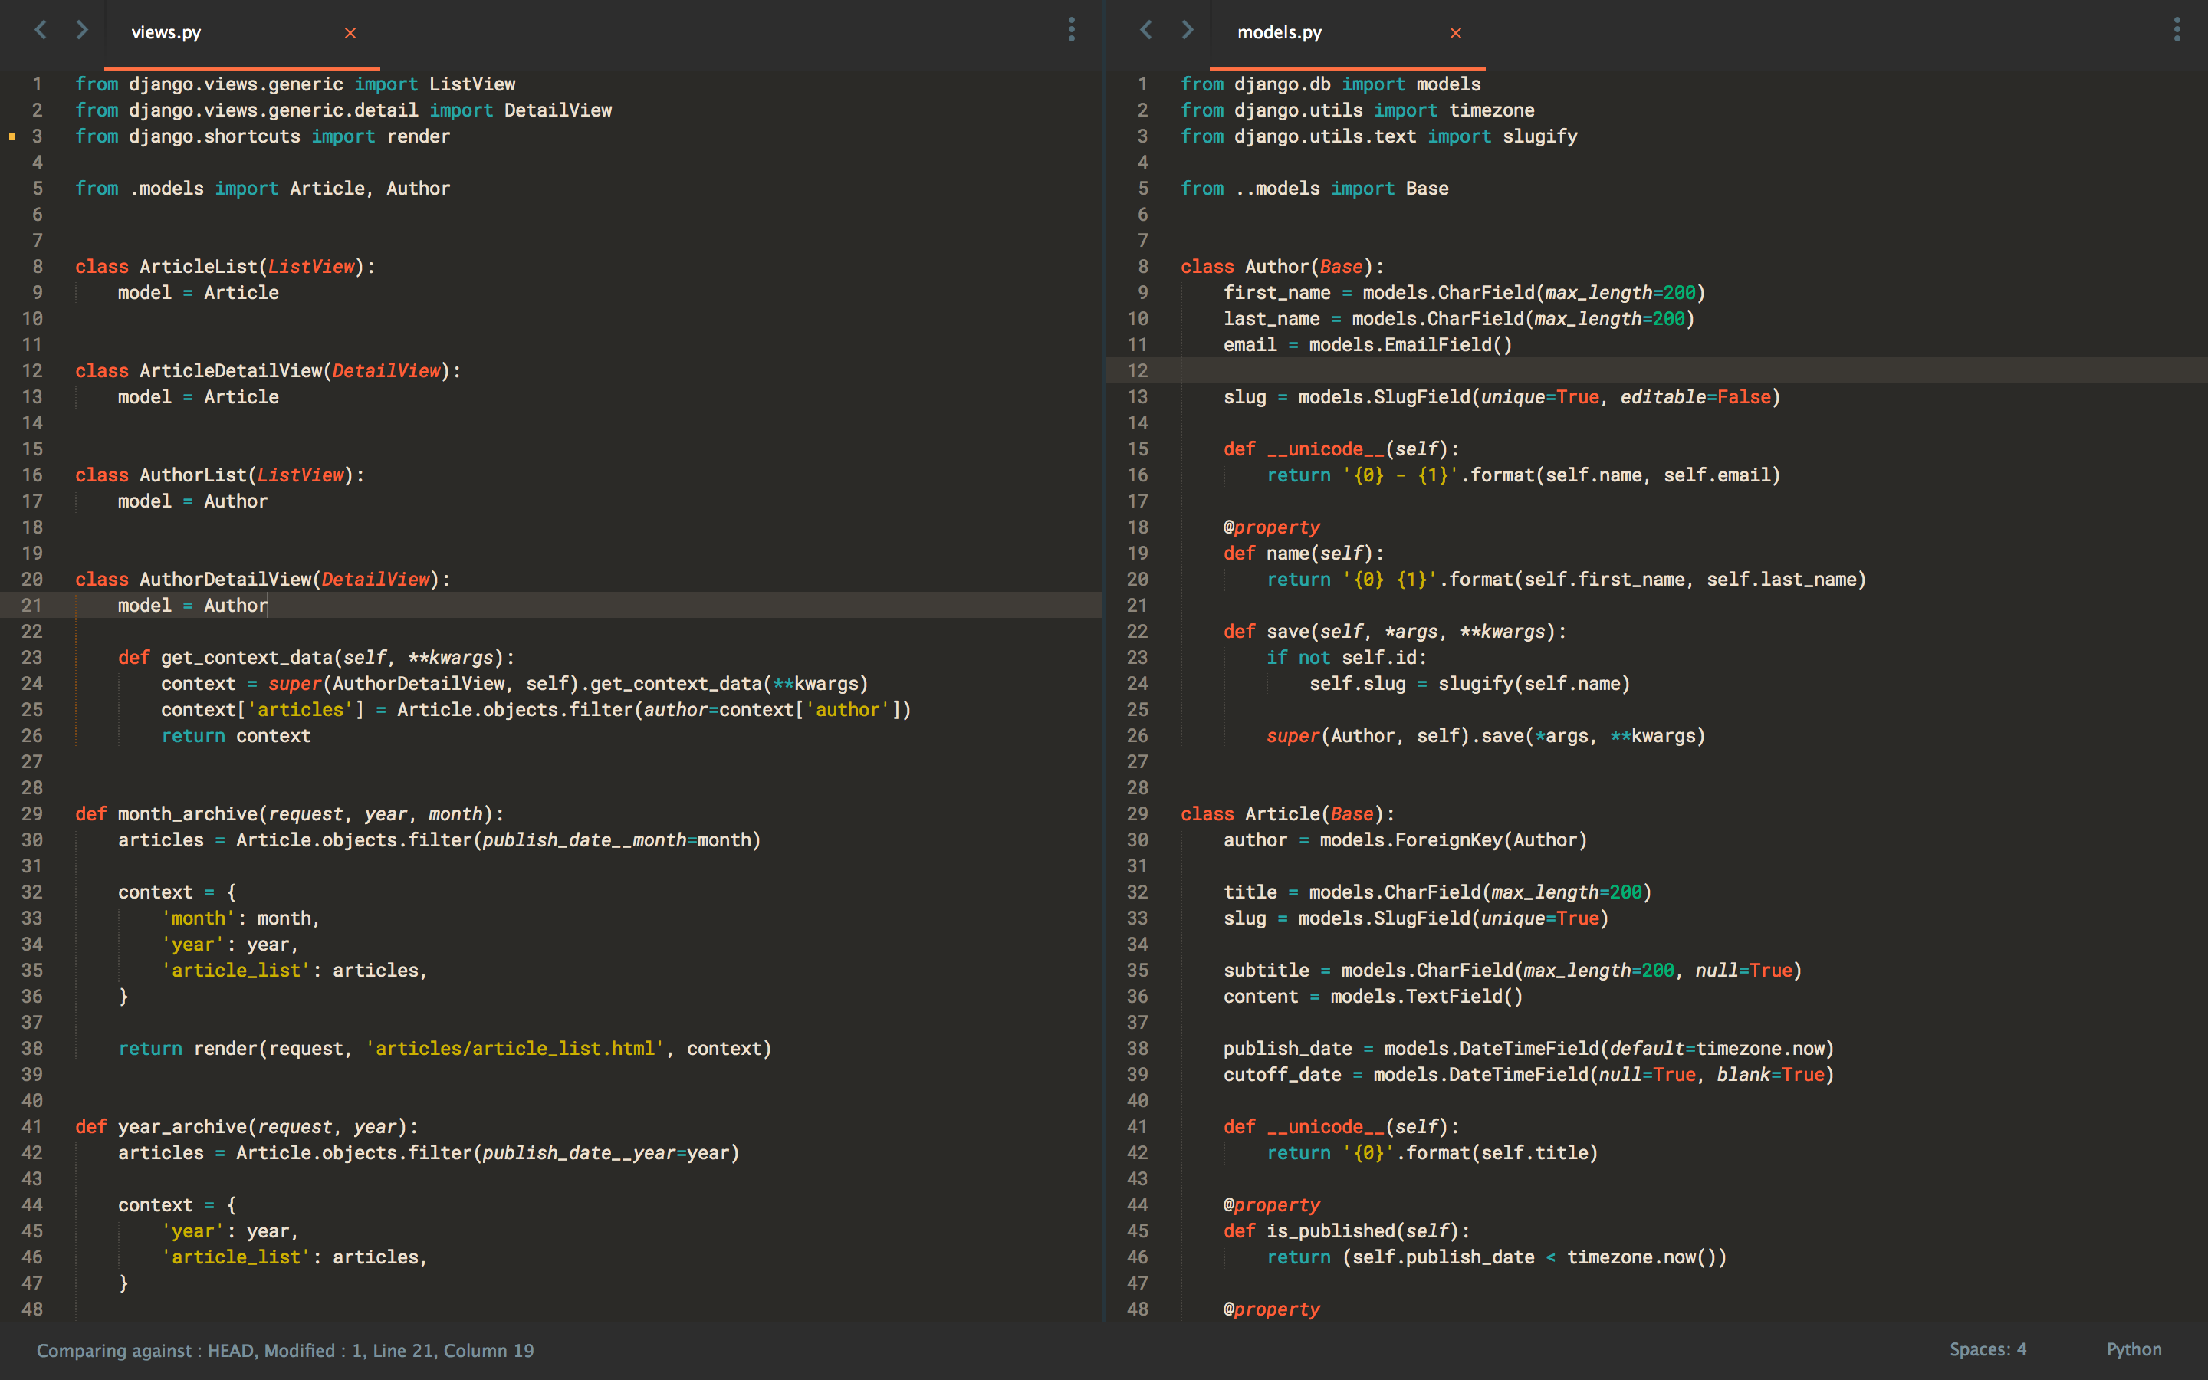
Task: Go to previous tab in models.py pane
Action: click(1146, 30)
